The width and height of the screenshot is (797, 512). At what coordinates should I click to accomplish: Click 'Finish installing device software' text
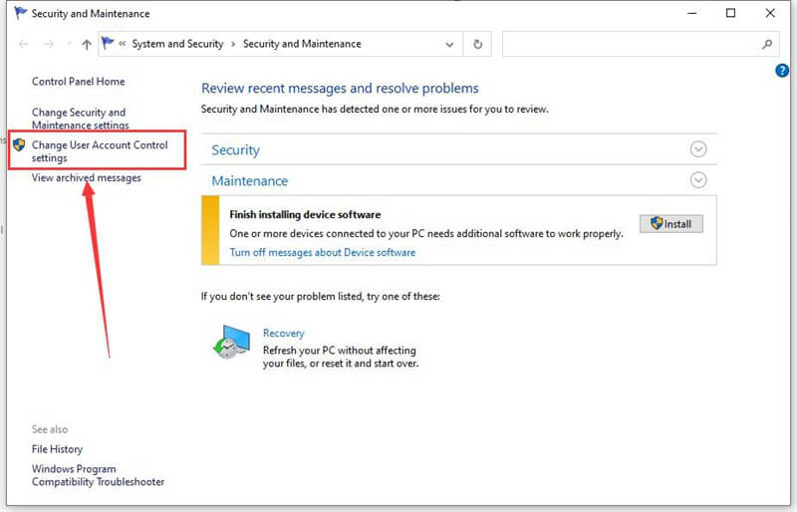(305, 214)
